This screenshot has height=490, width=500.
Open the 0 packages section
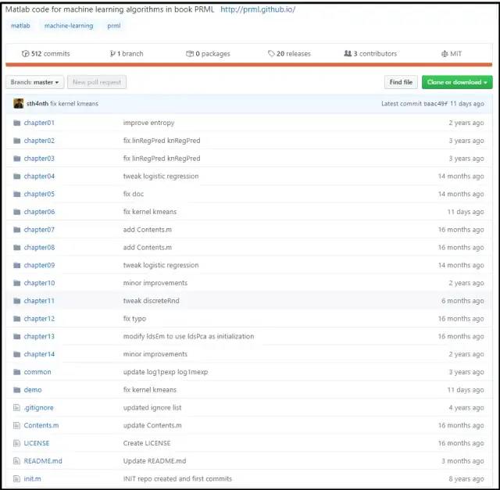(208, 54)
